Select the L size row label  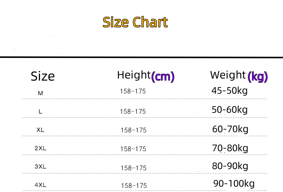click(x=40, y=112)
